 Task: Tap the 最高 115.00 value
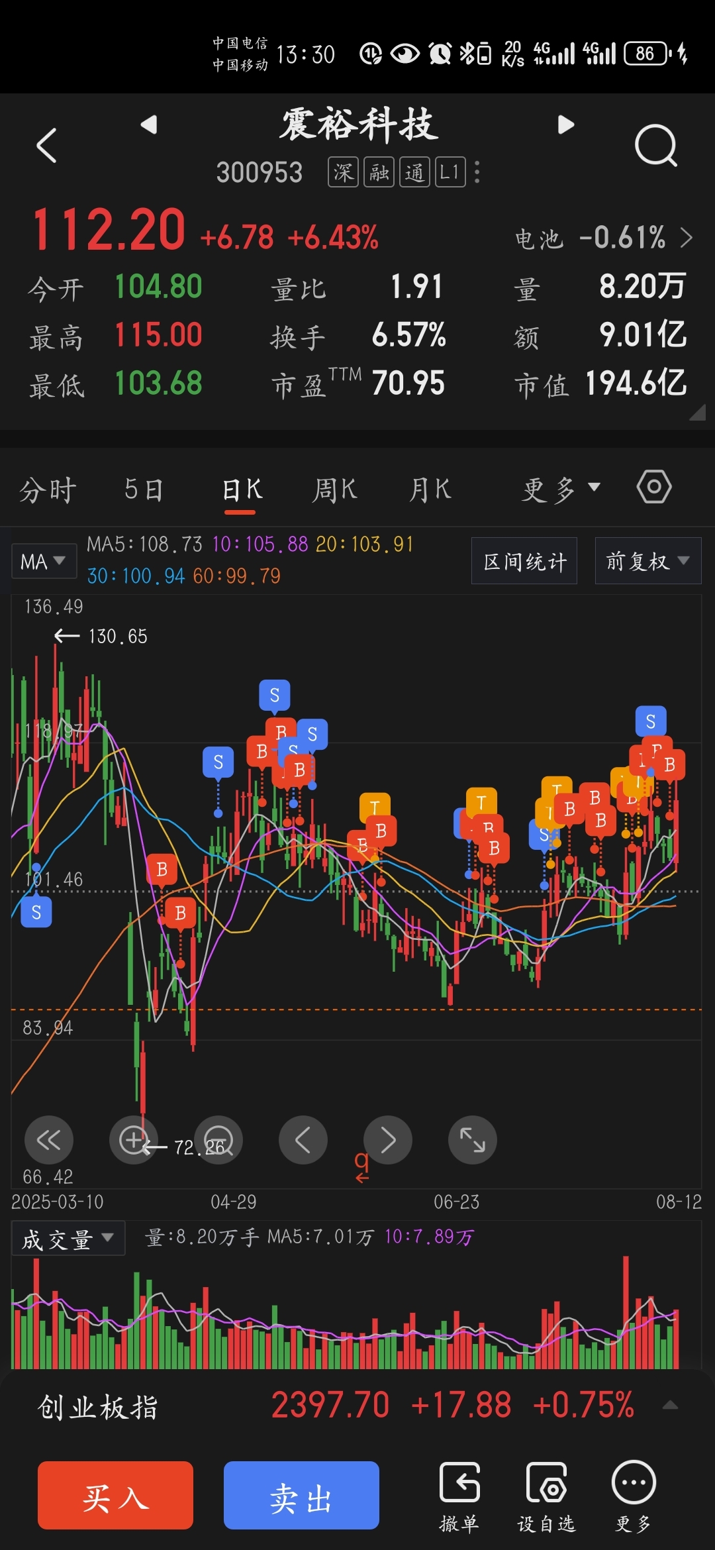(158, 335)
